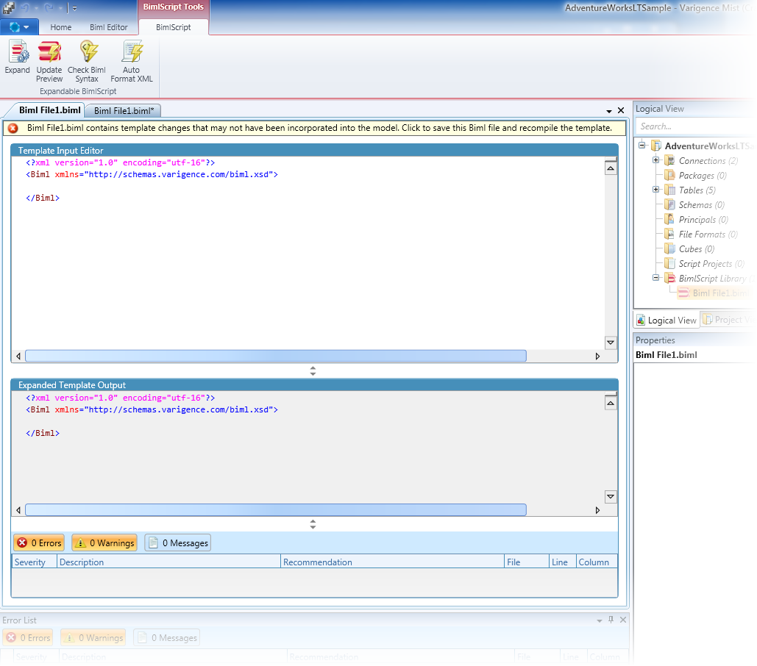The width and height of the screenshot is (757, 666).
Task: Toggle 0 Messages in Error List panel
Action: [x=166, y=637]
